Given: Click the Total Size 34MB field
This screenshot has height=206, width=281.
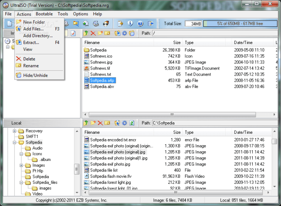Looking at the screenshot, I should 193,24.
